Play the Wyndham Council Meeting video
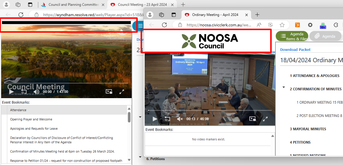This screenshot has width=343, height=165. [11, 92]
